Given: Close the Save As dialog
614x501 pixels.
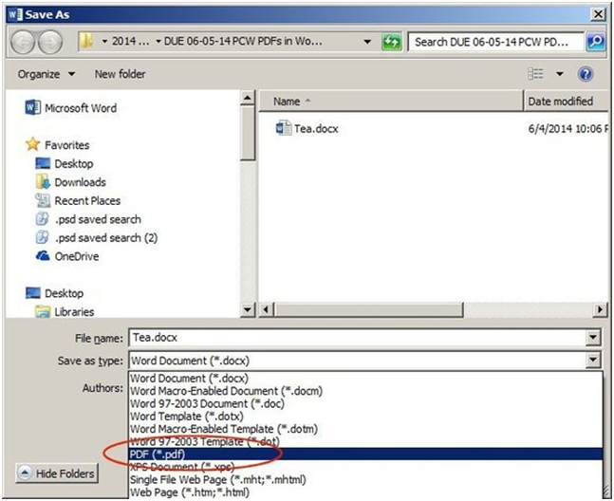Looking at the screenshot, I should tap(598, 14).
